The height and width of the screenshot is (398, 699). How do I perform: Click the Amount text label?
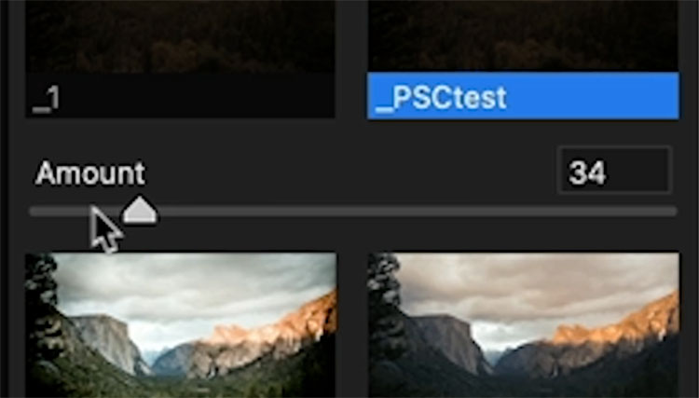pos(90,173)
